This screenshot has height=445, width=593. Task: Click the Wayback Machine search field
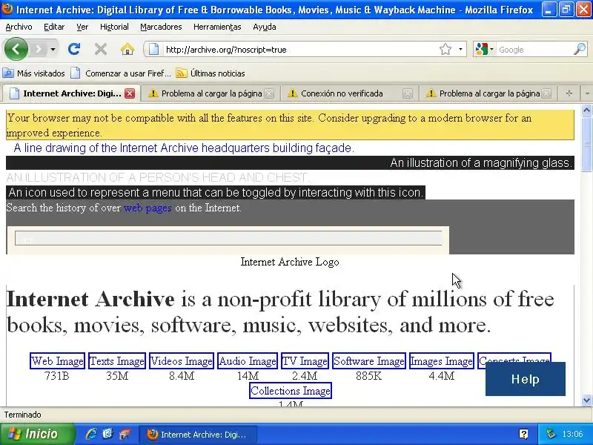(x=228, y=238)
